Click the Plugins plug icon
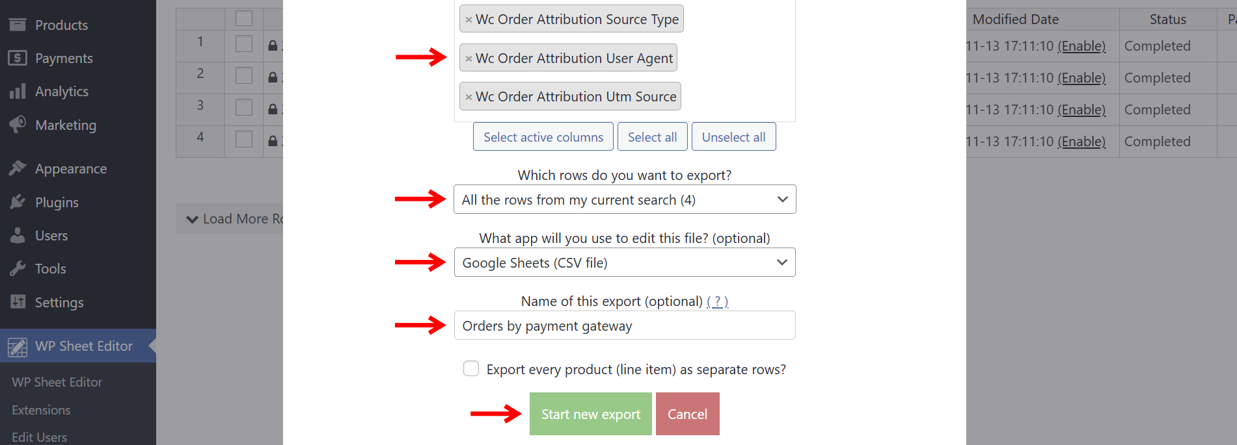Image resolution: width=1237 pixels, height=445 pixels. pos(18,202)
